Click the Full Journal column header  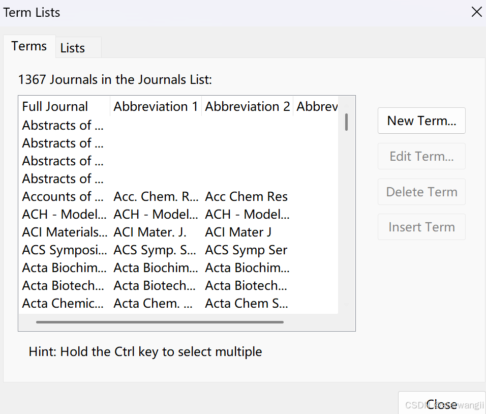55,107
